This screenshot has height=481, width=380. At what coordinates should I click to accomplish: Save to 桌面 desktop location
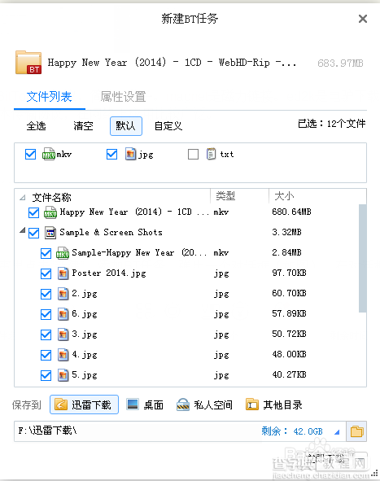point(145,404)
